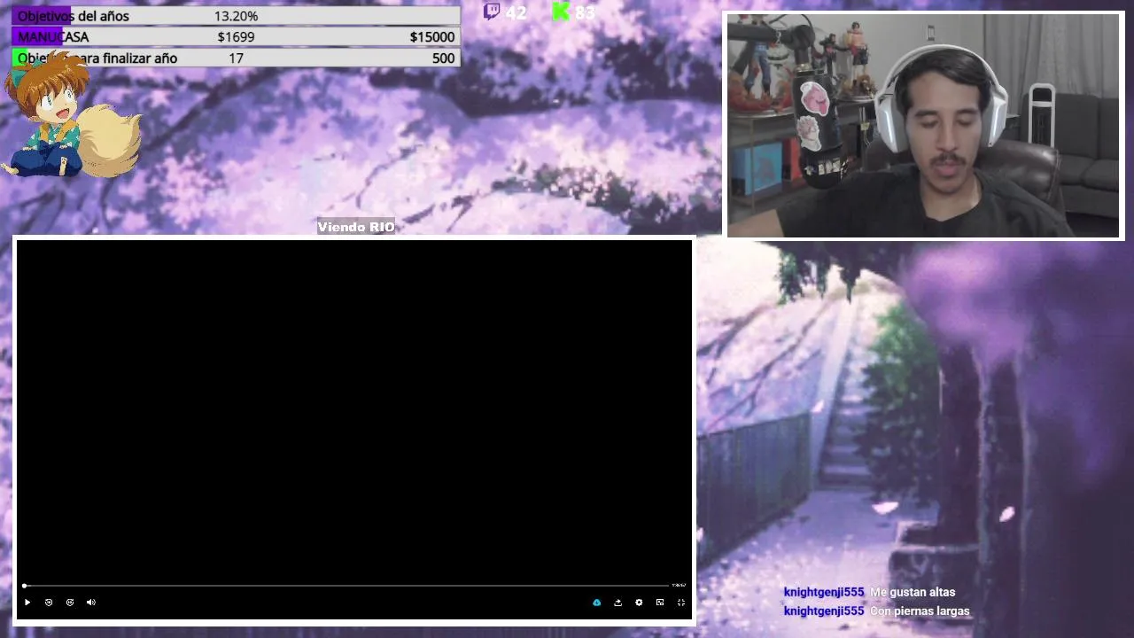Click the Twitch viewer count icon

tap(492, 12)
